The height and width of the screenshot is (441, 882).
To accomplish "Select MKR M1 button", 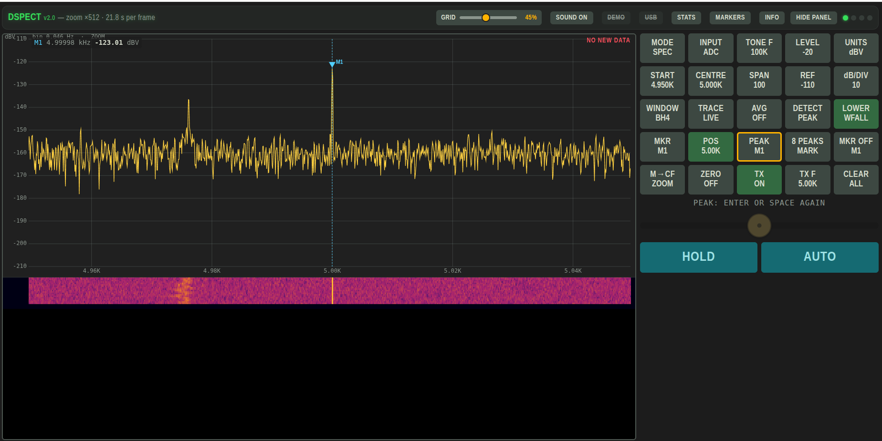I will (662, 146).
